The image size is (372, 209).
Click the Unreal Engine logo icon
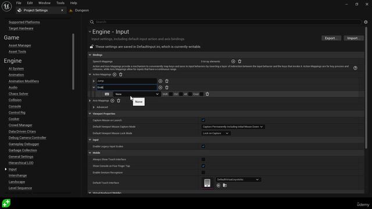tap(6, 6)
